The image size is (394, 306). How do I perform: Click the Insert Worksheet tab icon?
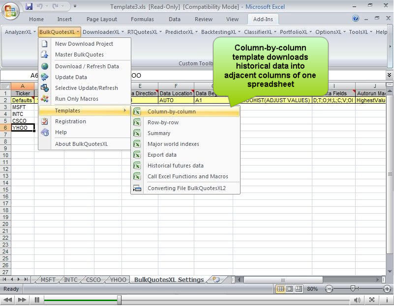216,279
